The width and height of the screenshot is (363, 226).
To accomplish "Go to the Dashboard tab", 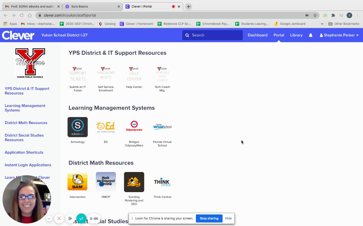I will [x=258, y=35].
